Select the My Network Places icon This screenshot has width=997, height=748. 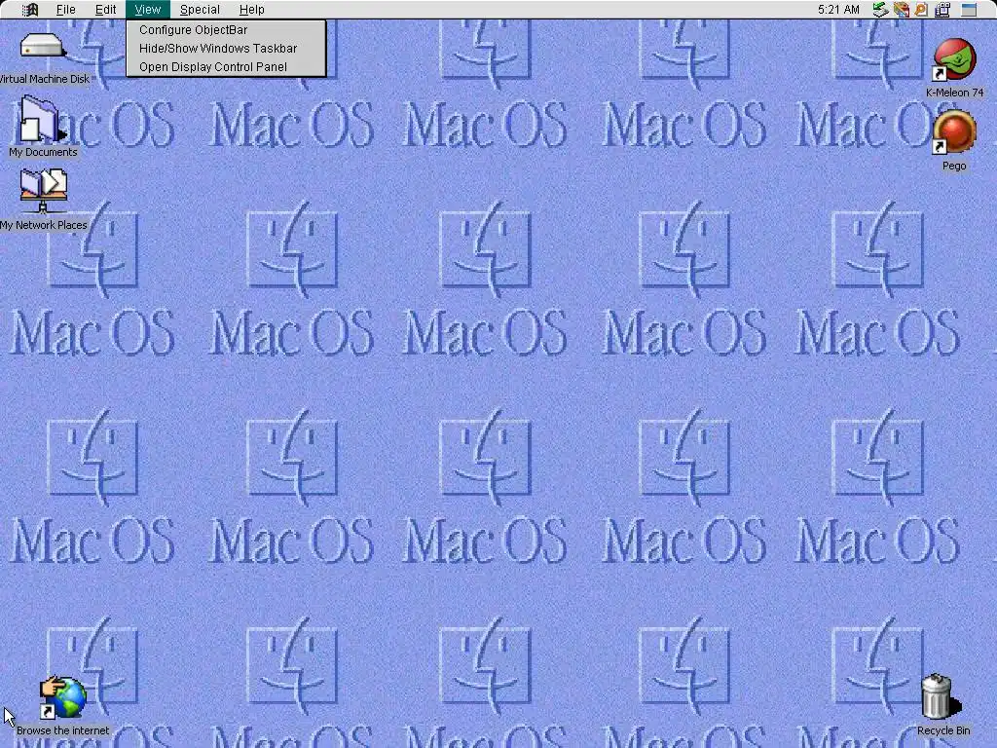[43, 192]
